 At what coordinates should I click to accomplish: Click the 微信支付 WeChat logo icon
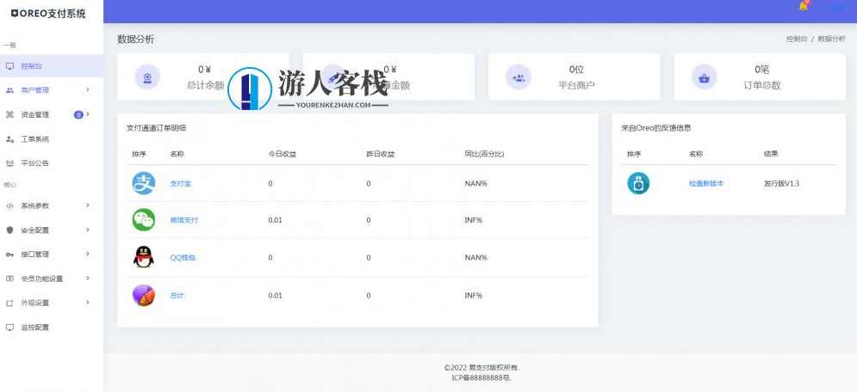[x=144, y=220]
